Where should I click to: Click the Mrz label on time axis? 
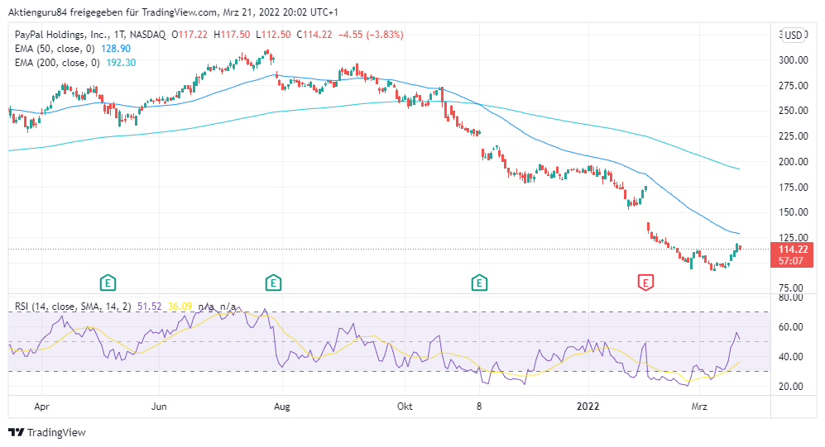pos(699,407)
